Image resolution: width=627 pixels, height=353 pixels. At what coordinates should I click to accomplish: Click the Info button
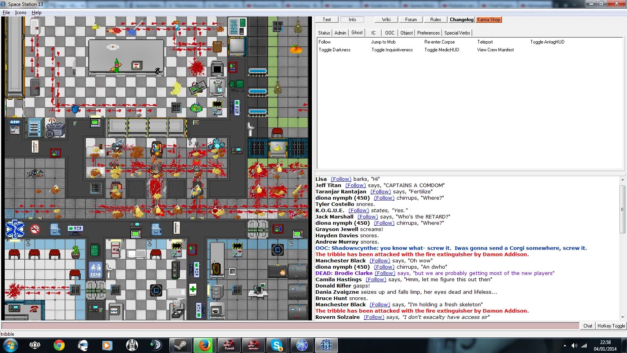point(352,20)
